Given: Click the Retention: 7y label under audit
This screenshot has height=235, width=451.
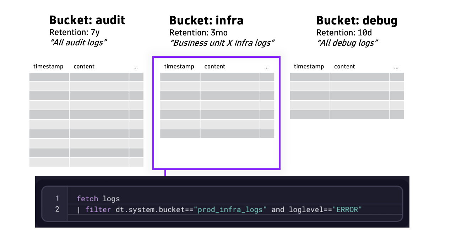Looking at the screenshot, I should (x=74, y=32).
